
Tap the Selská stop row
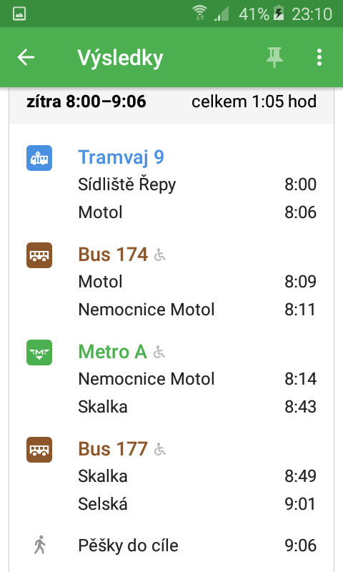pos(197,504)
